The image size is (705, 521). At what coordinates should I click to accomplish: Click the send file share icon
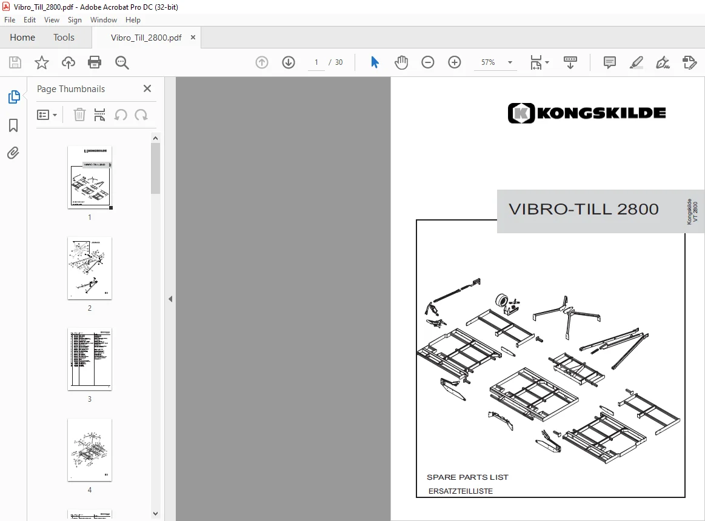coord(689,62)
